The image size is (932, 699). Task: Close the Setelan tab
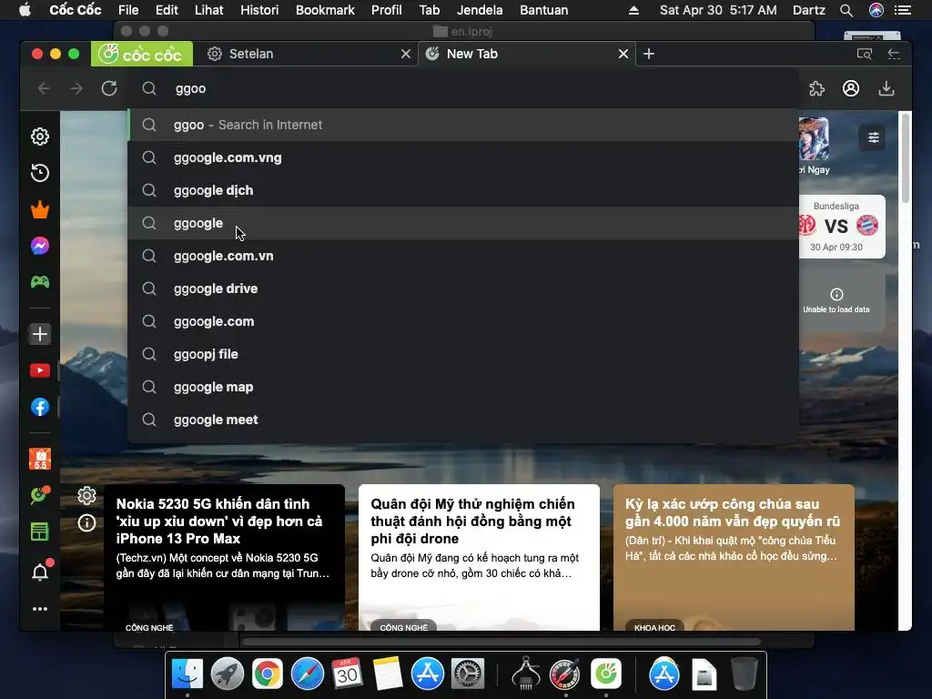(406, 54)
